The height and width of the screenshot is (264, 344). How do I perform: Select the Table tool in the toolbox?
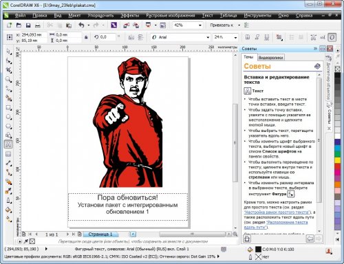pos(9,154)
